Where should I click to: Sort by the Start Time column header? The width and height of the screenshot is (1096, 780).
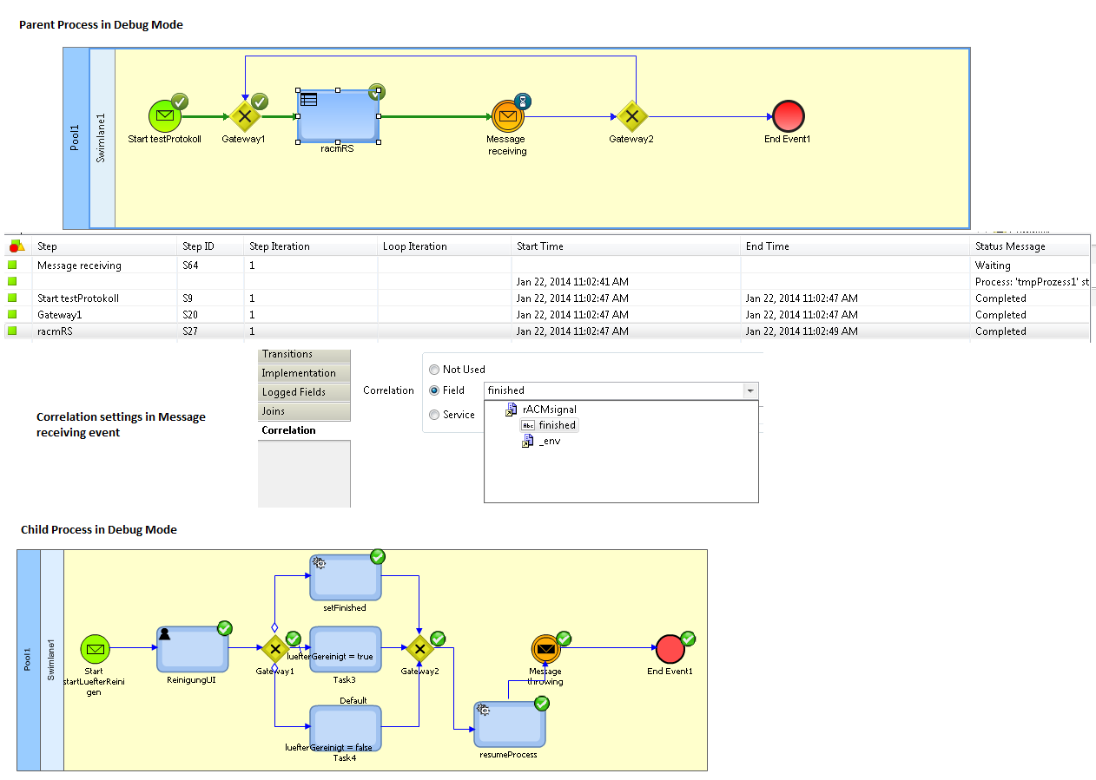coord(625,246)
